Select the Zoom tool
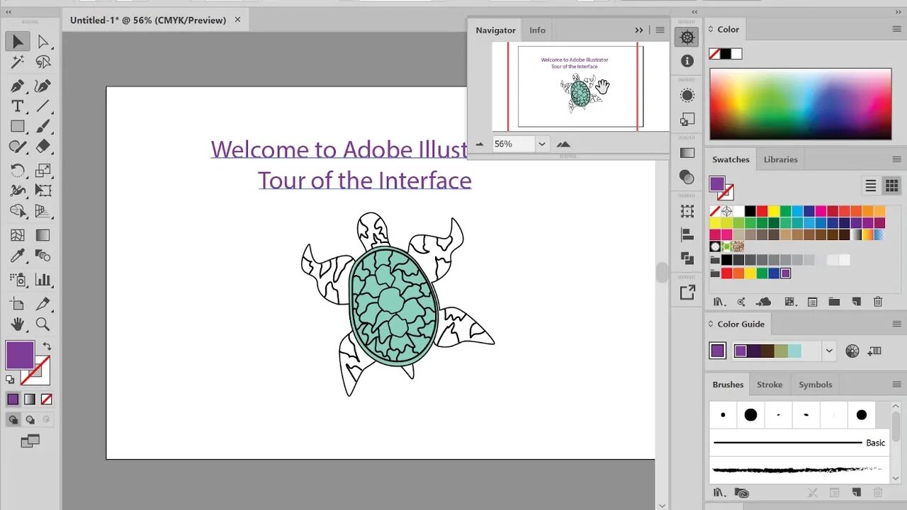 [x=43, y=324]
